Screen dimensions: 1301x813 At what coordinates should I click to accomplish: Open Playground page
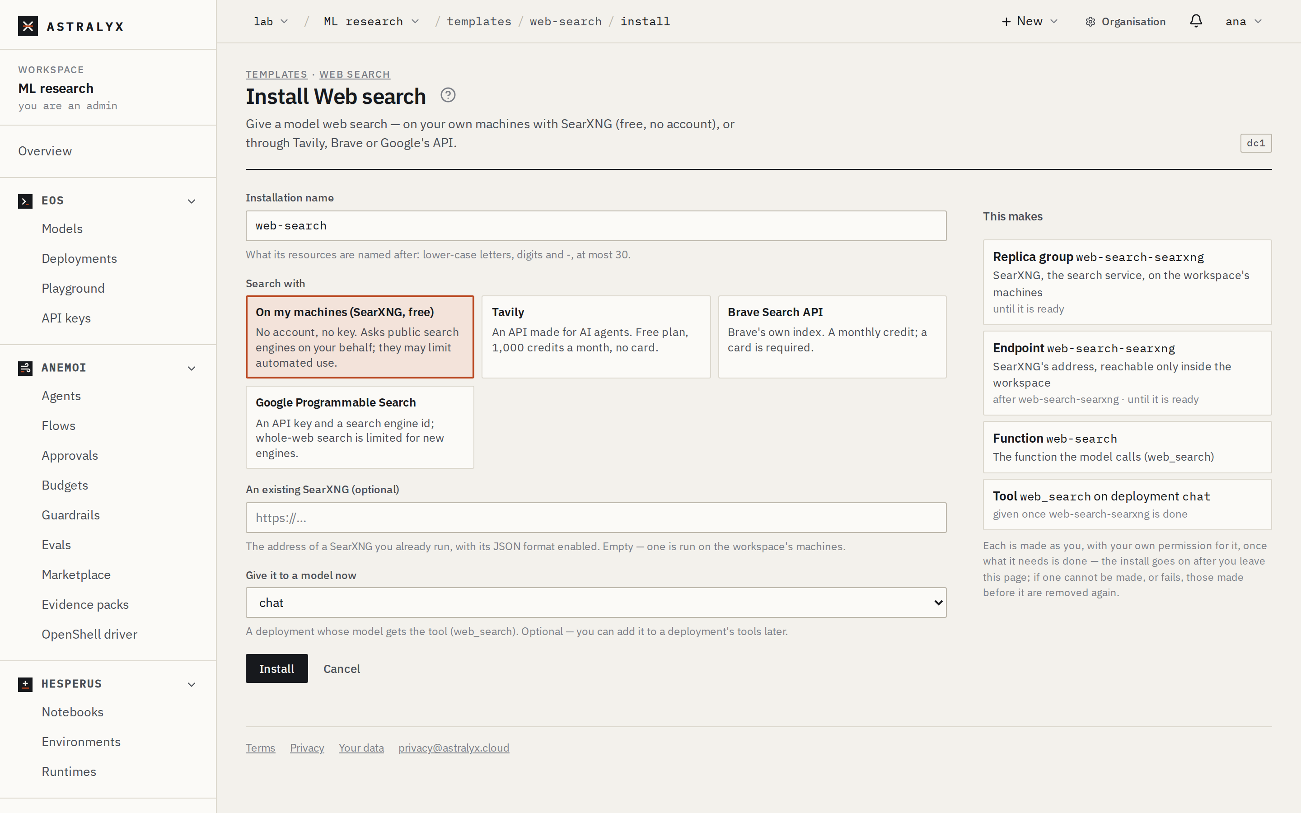click(x=73, y=288)
